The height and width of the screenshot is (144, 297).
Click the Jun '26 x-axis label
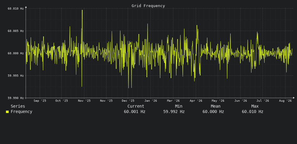[241, 100]
